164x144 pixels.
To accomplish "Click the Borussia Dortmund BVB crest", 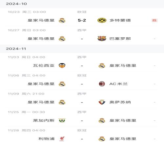I will pos(102,20).
